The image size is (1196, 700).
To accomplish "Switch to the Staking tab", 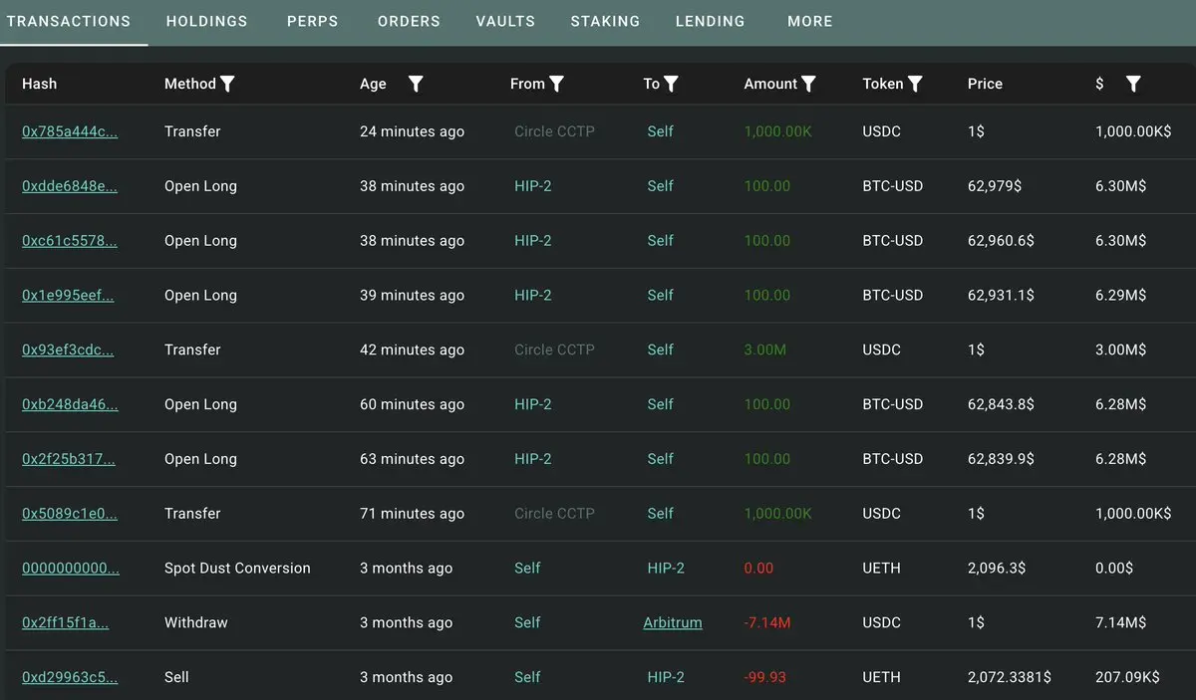I will point(605,21).
